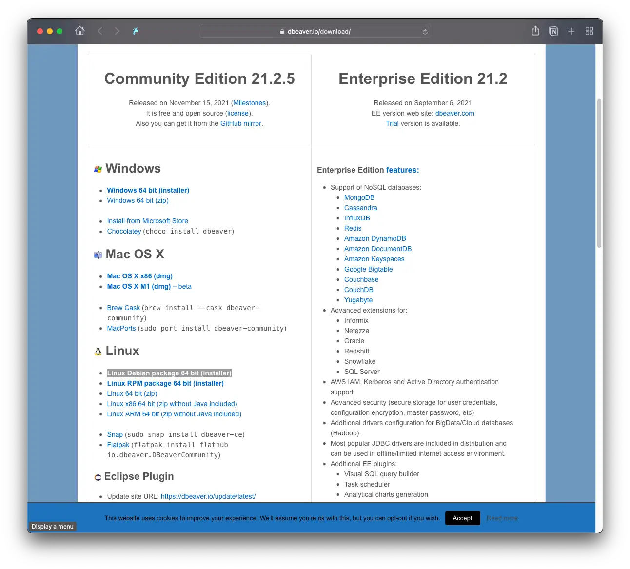This screenshot has width=630, height=569.
Task: Open Enterprise Edition features link
Action: (x=402, y=170)
